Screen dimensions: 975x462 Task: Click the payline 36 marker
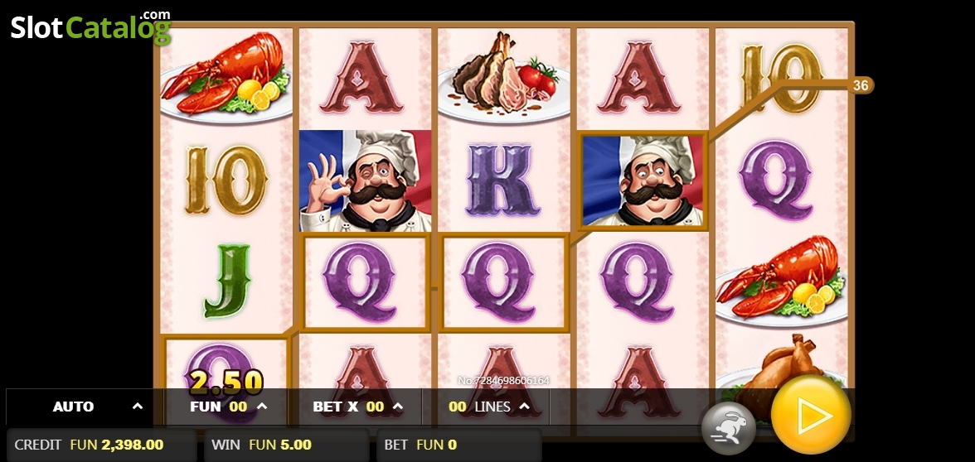(861, 85)
